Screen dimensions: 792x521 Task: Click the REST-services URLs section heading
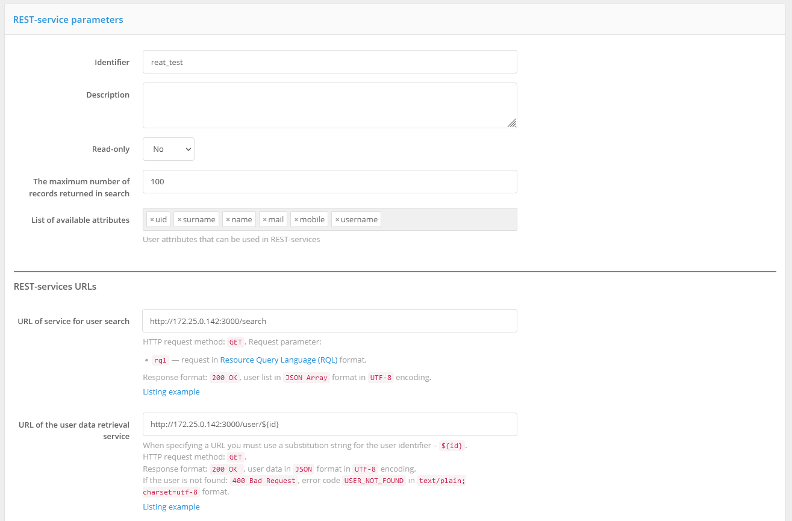click(x=55, y=287)
